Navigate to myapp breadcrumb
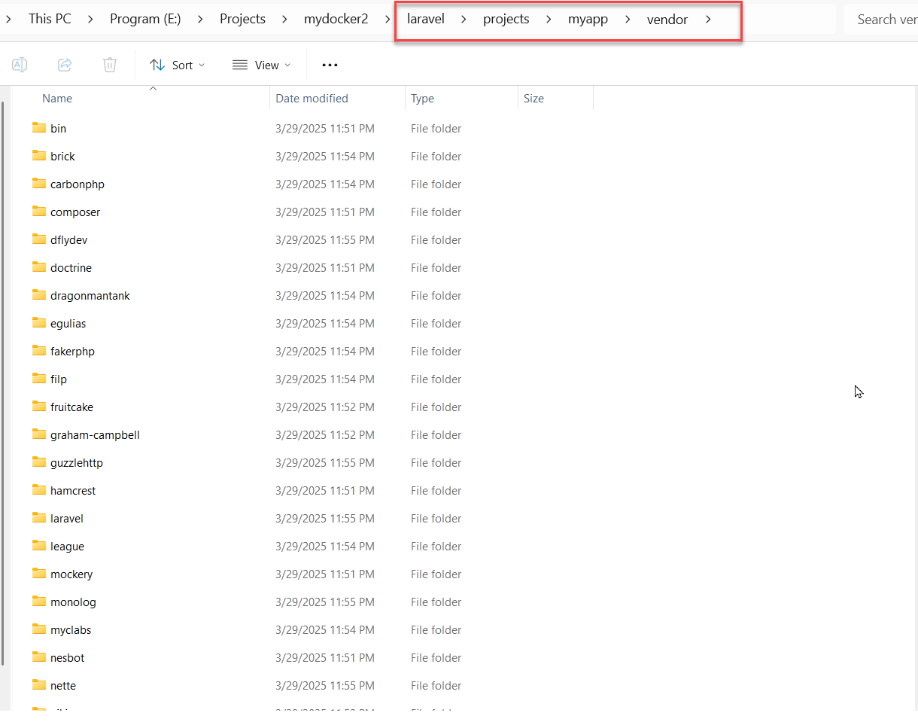918x725 pixels. coord(588,19)
